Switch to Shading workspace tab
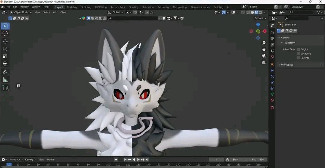 click(134, 7)
